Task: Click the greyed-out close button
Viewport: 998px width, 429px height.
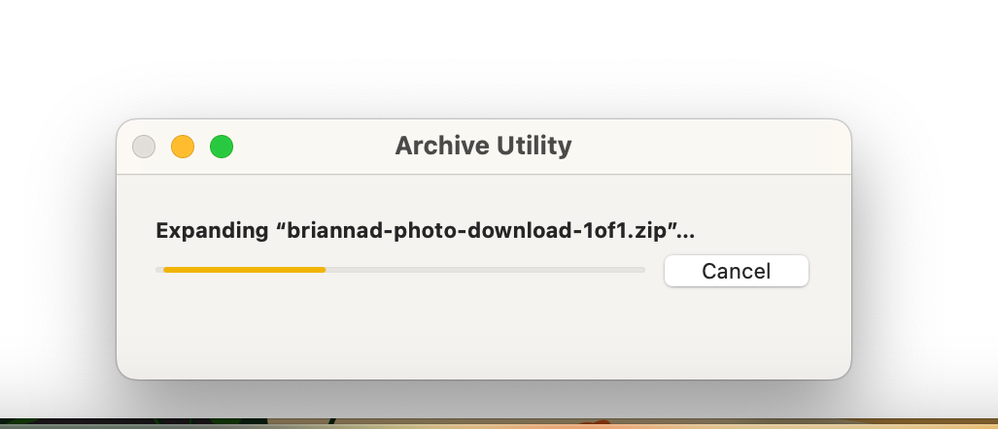Action: coord(144,147)
